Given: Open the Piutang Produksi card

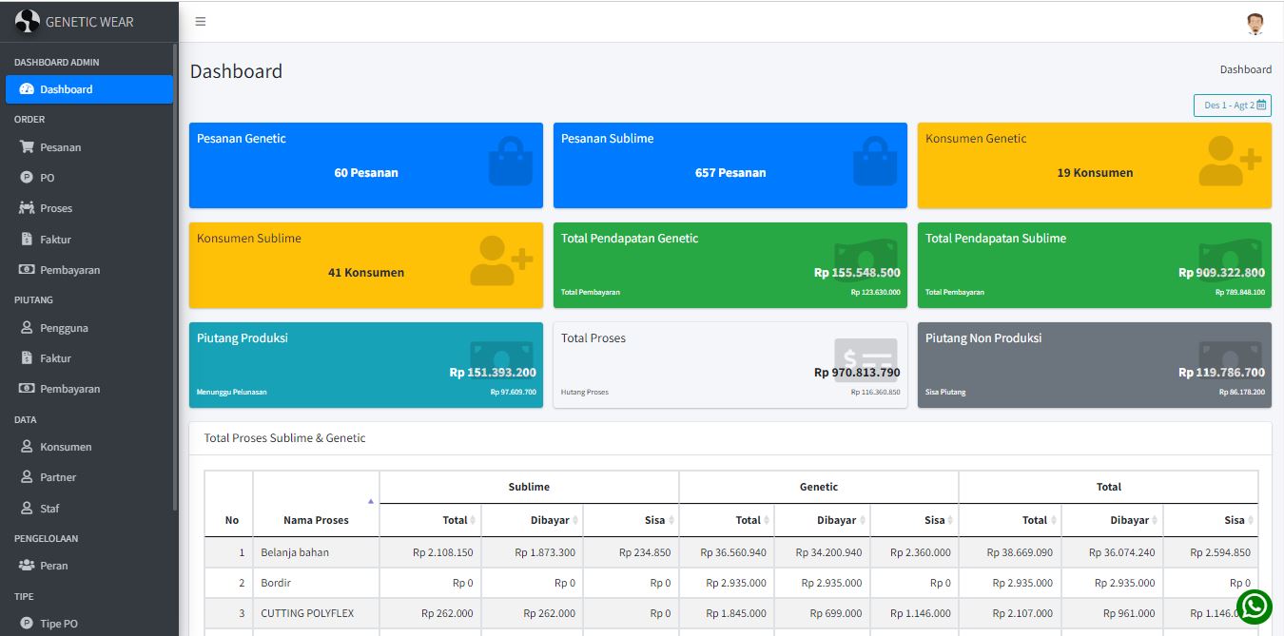Looking at the screenshot, I should tap(365, 365).
